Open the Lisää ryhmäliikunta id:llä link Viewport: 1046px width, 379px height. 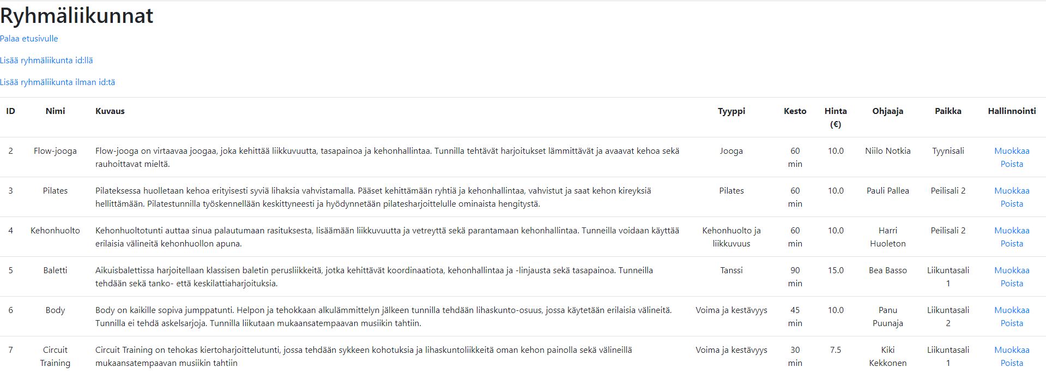pos(46,60)
